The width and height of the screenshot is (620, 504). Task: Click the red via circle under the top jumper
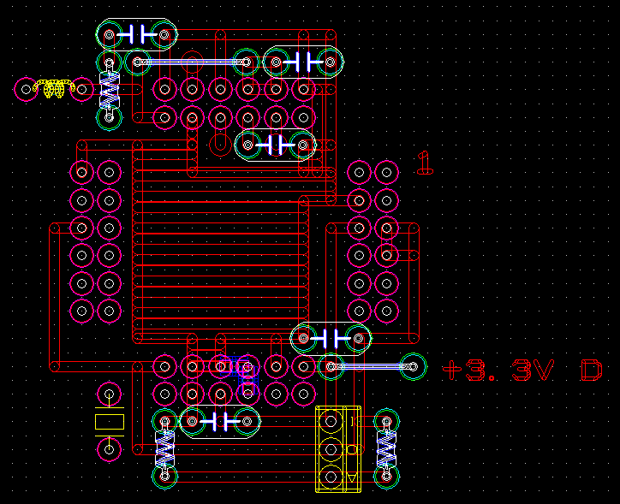coord(192,62)
